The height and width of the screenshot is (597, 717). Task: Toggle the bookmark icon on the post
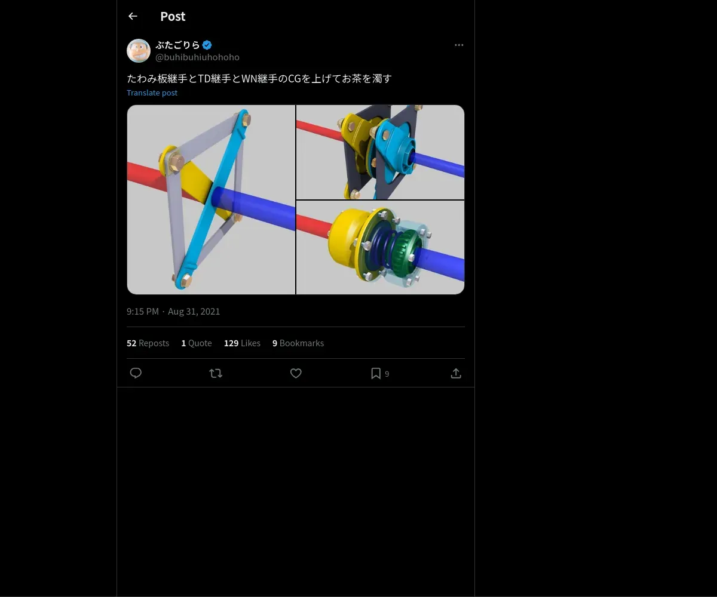tap(376, 373)
